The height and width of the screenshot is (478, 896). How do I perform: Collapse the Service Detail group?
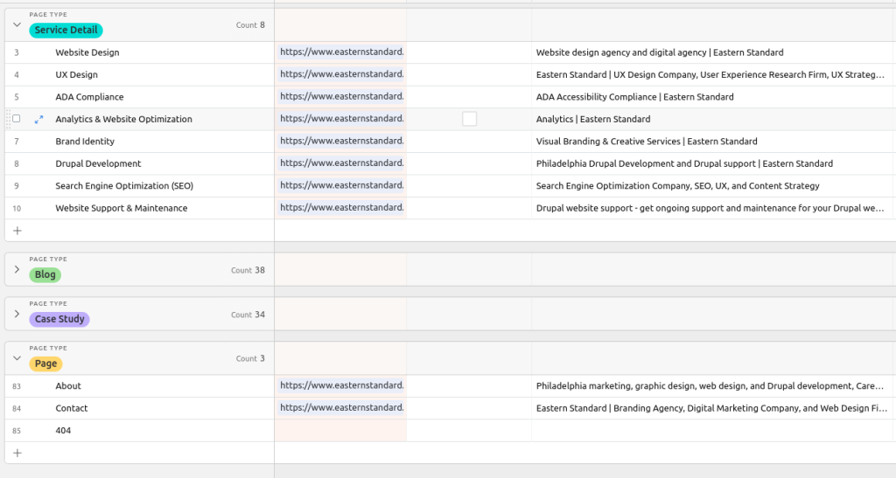click(x=17, y=25)
